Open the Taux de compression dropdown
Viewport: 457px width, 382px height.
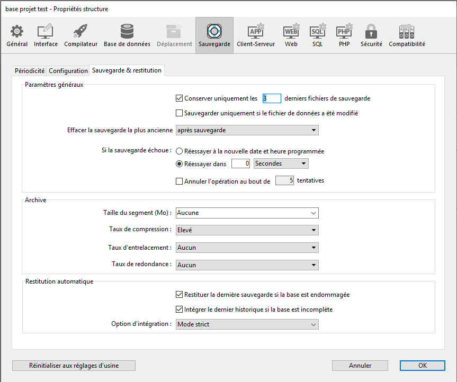pos(247,230)
